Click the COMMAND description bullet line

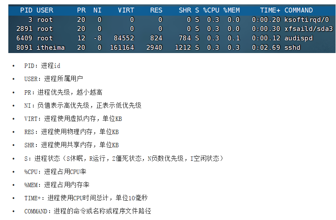(87, 211)
